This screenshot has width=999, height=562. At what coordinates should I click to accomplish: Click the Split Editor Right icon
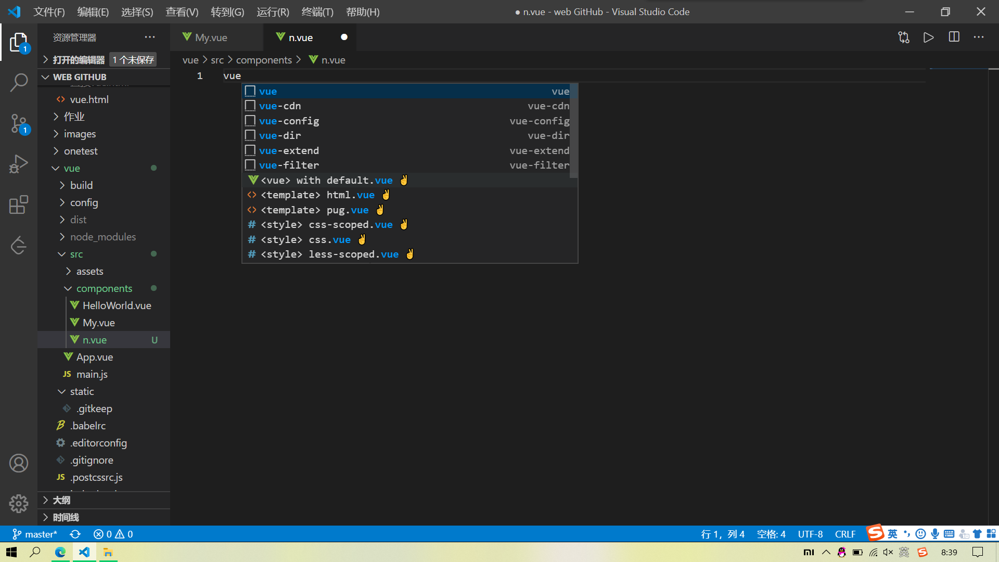tap(954, 37)
